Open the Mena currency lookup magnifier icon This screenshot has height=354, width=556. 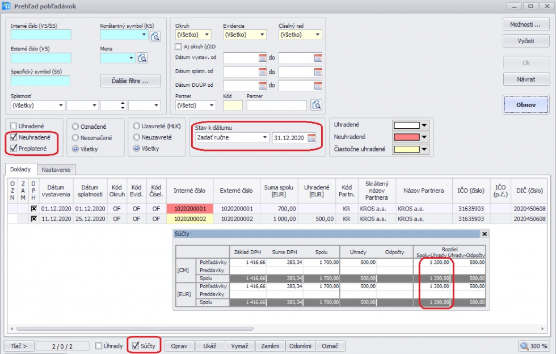142,58
